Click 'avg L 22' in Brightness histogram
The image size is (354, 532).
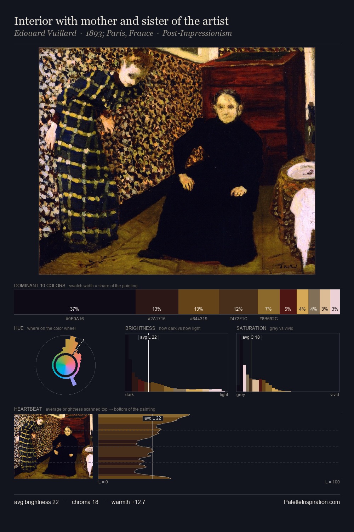pos(148,337)
